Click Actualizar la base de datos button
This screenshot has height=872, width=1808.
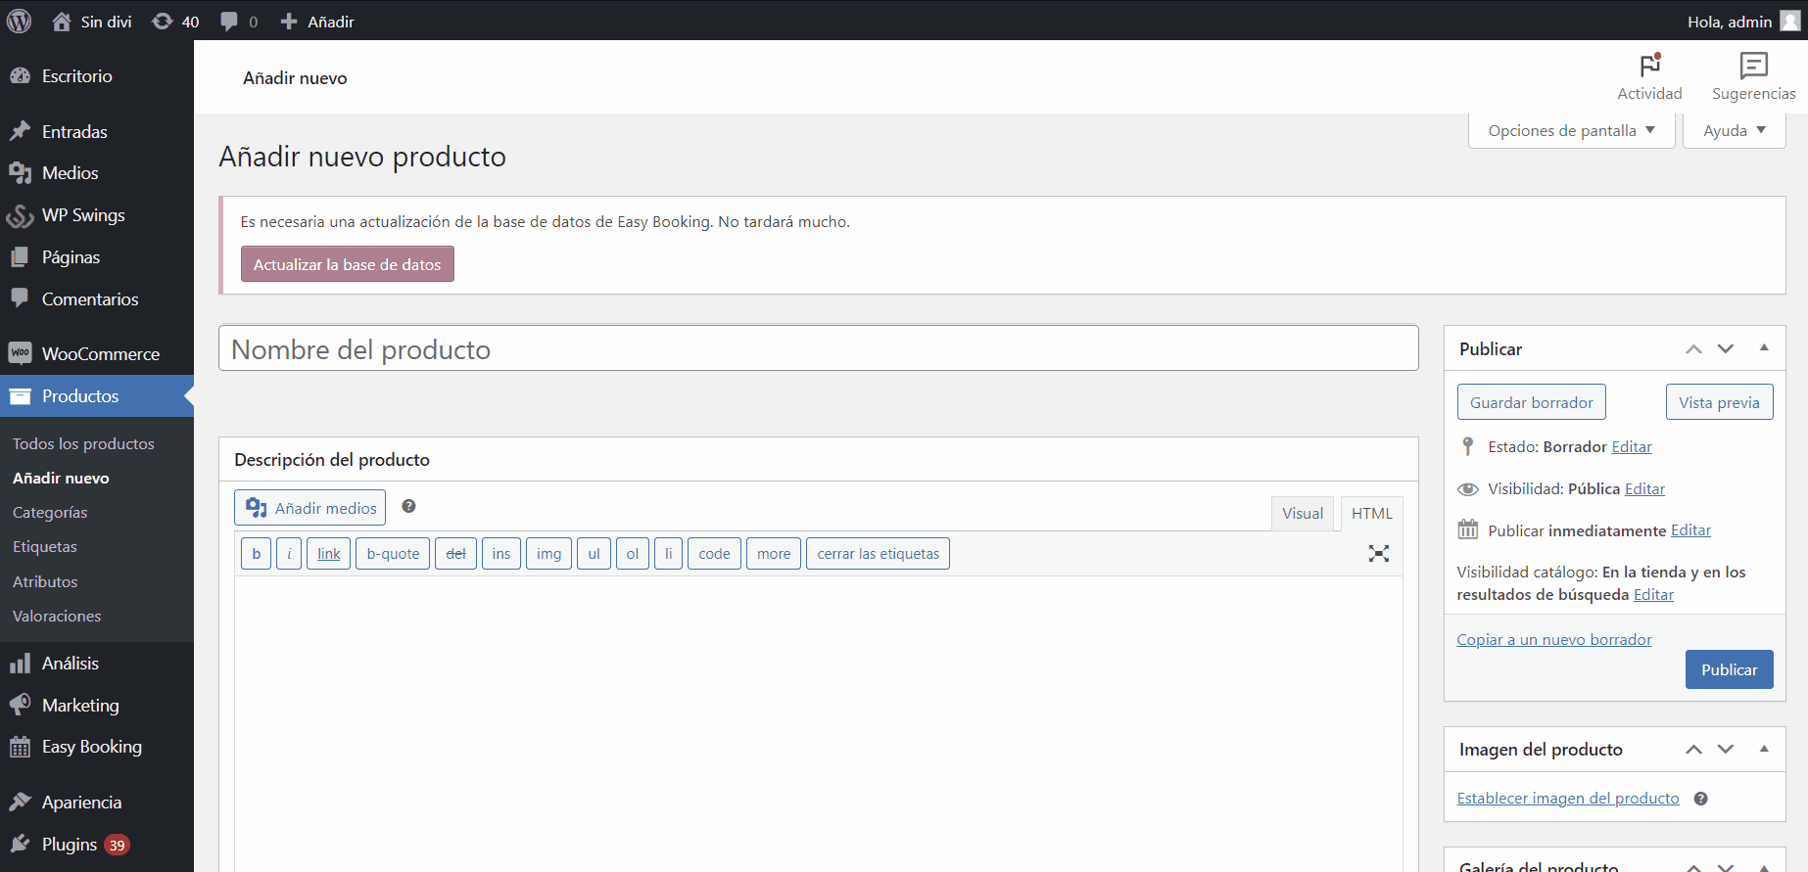point(347,264)
